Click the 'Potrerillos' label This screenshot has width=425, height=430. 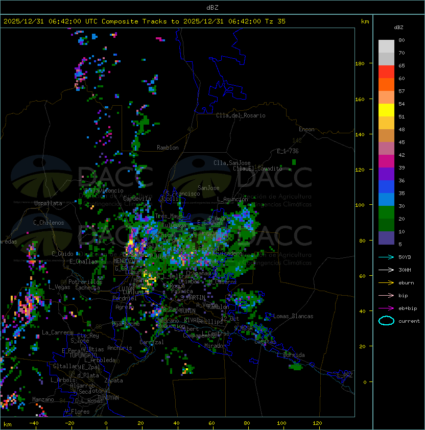tap(85, 282)
